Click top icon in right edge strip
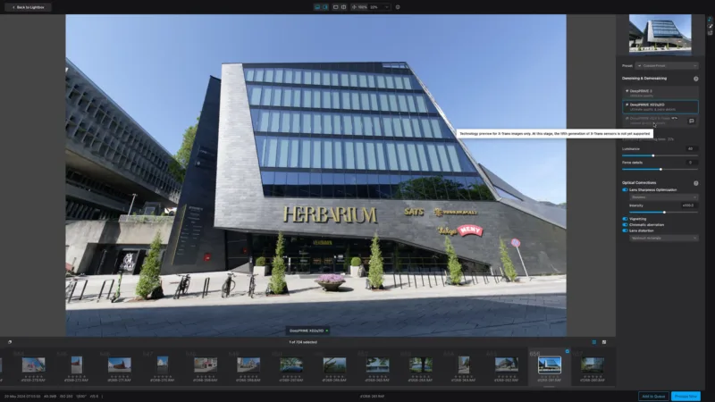The width and height of the screenshot is (715, 402). click(x=710, y=19)
